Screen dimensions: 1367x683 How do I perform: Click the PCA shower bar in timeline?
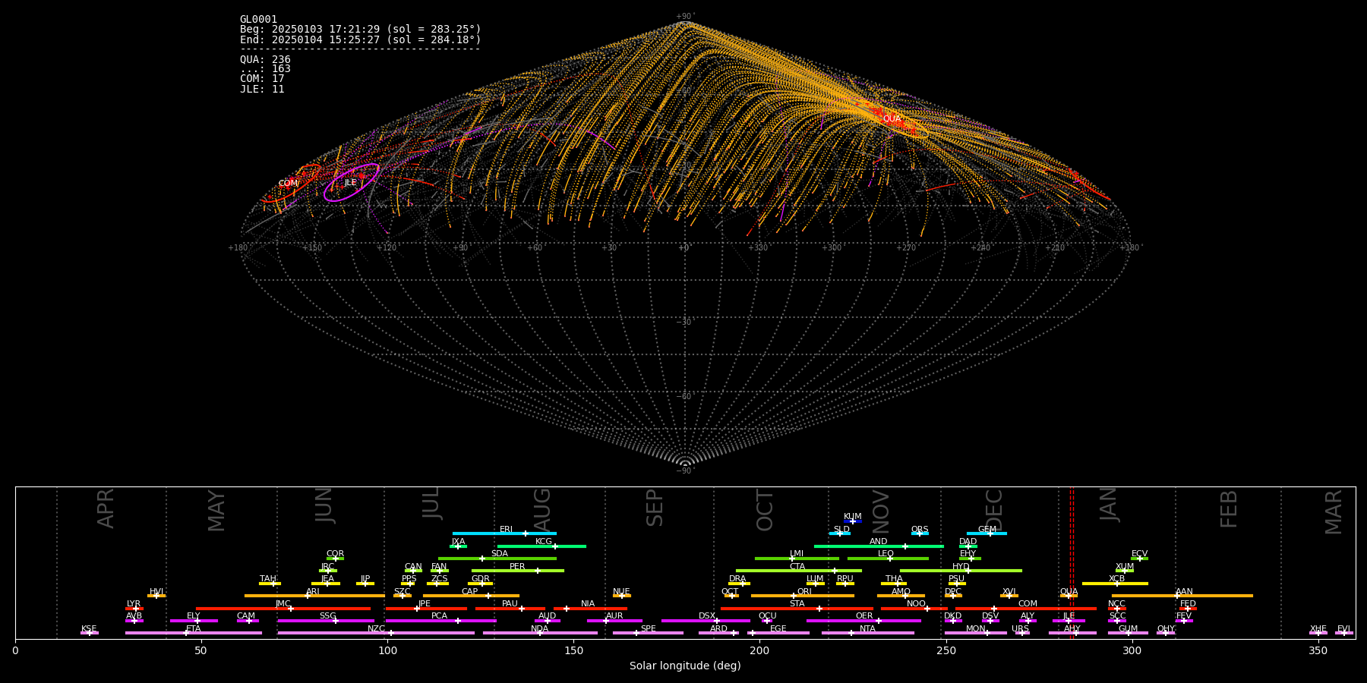(x=440, y=621)
